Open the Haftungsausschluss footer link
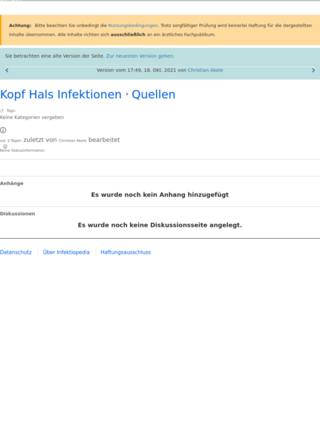320x427 pixels. point(125,252)
